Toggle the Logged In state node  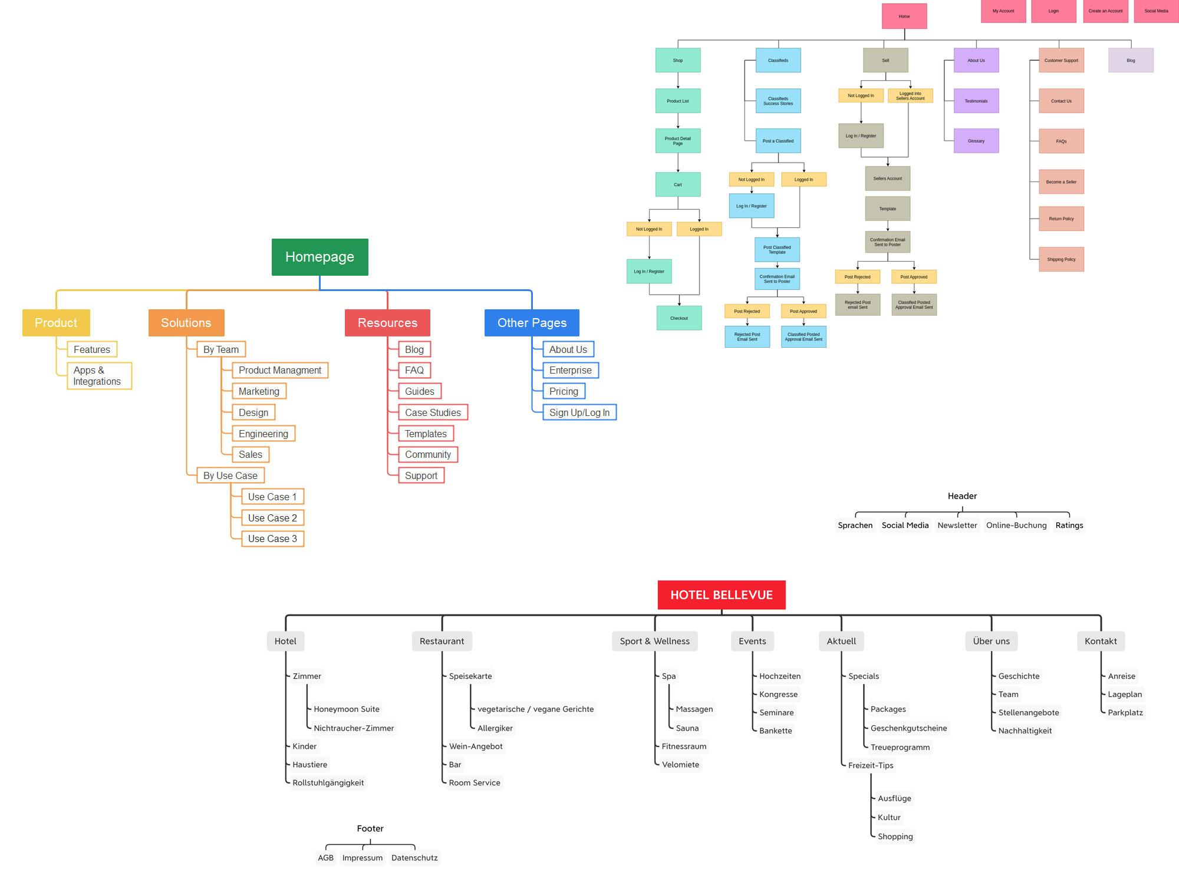click(699, 229)
